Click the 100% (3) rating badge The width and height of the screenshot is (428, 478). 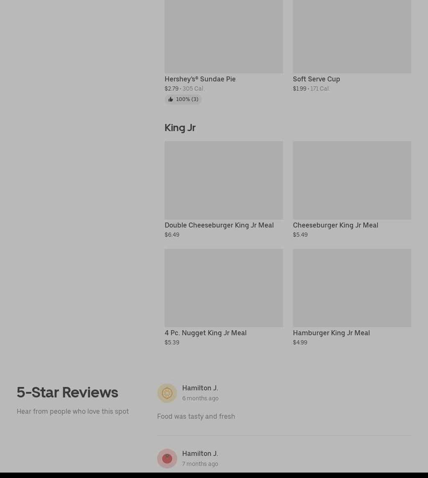click(183, 99)
